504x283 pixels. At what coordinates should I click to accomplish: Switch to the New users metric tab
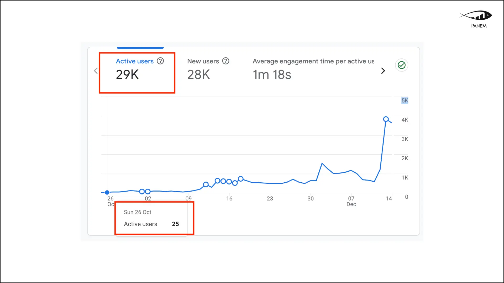pos(203,61)
